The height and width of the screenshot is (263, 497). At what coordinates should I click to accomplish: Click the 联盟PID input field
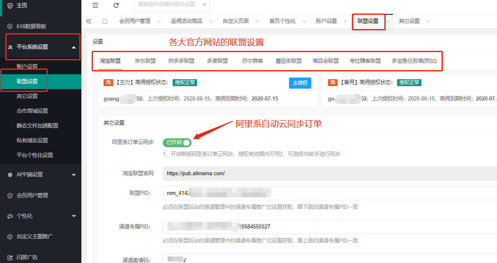pos(330,193)
